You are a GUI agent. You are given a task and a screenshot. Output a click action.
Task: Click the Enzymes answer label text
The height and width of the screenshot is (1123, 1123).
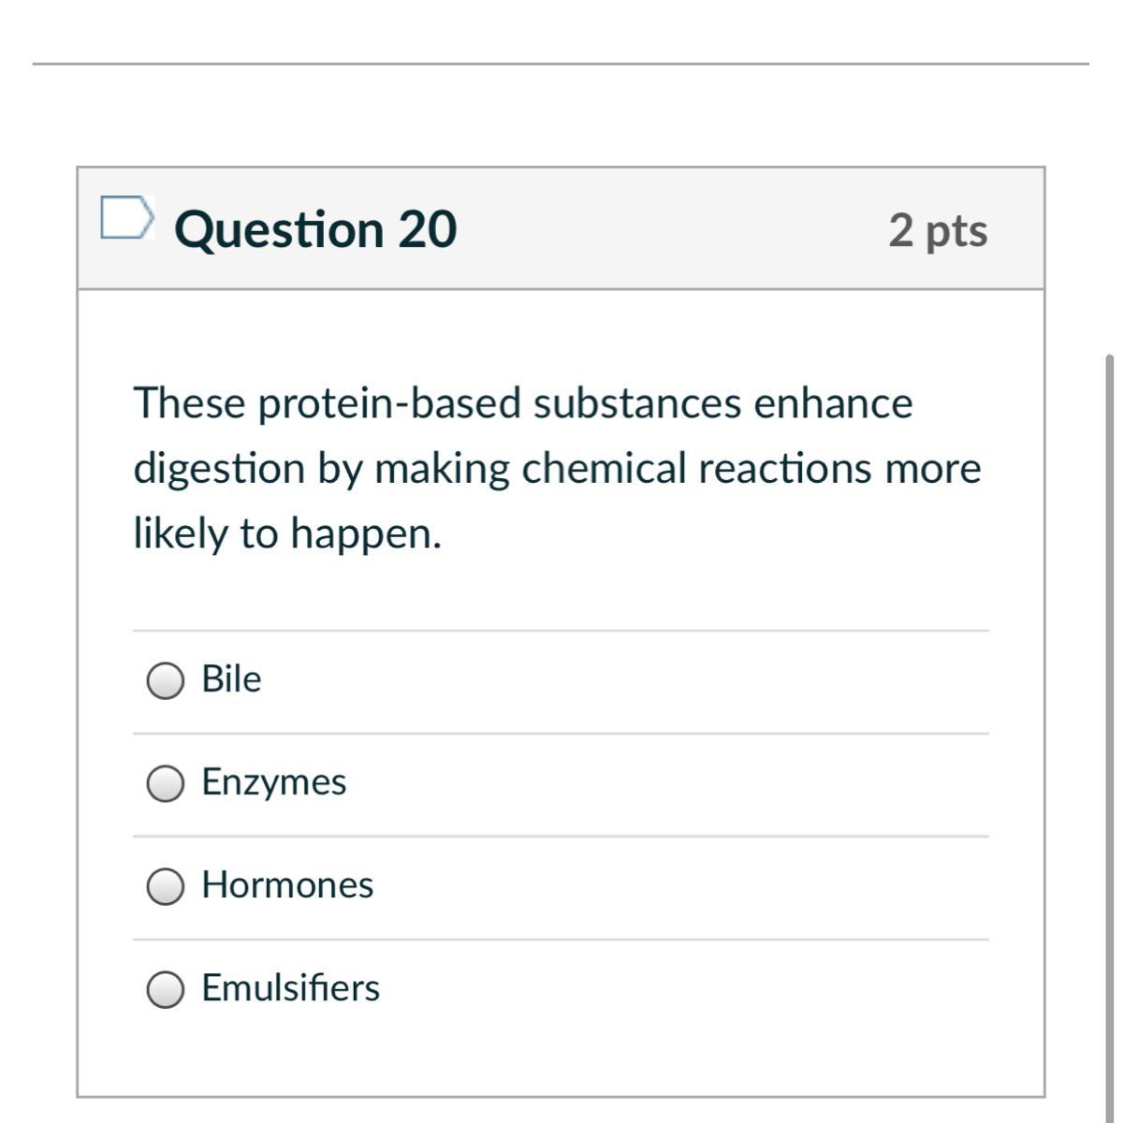click(x=273, y=781)
